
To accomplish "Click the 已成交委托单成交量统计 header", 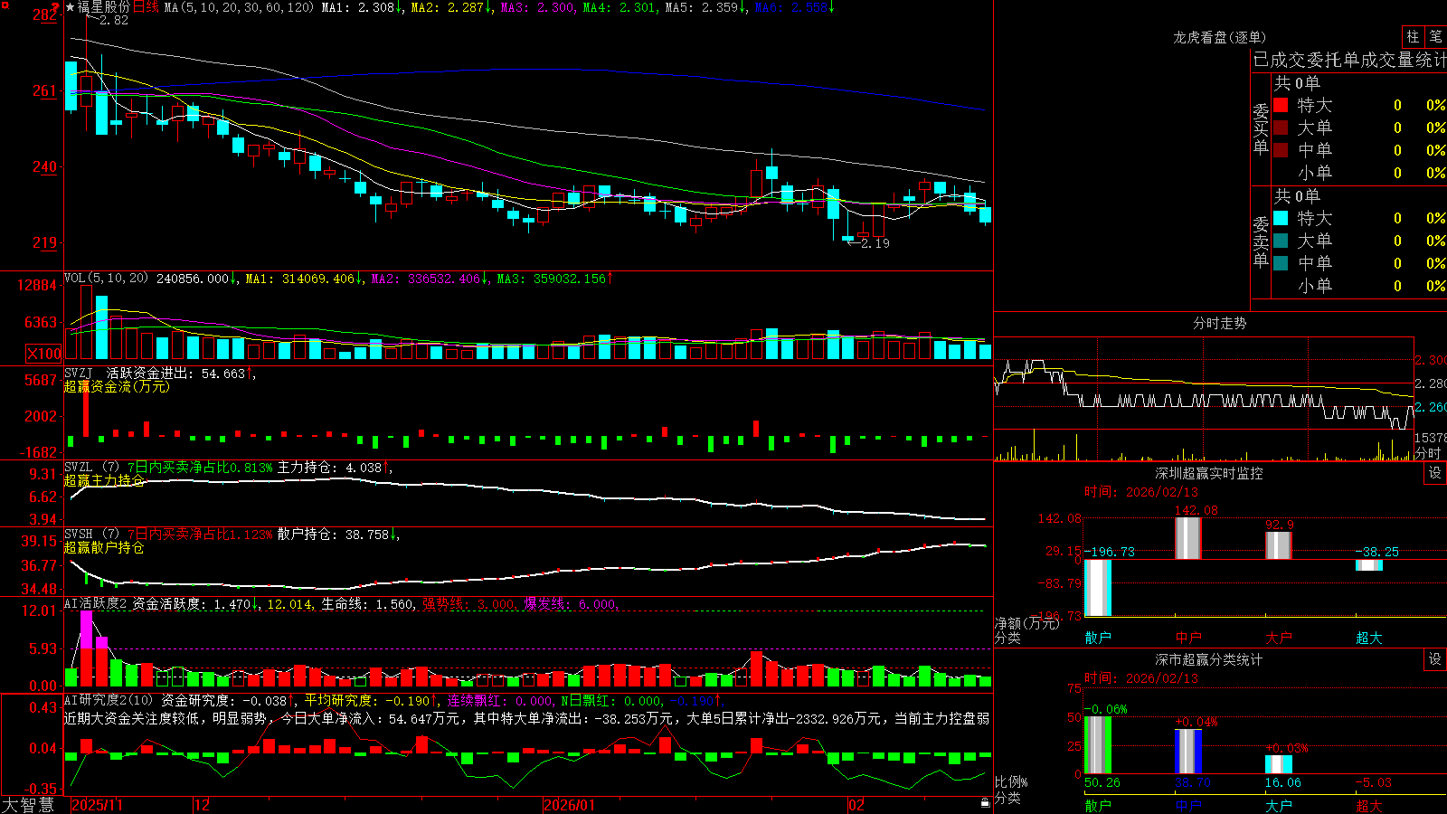I will pyautogui.click(x=1349, y=60).
